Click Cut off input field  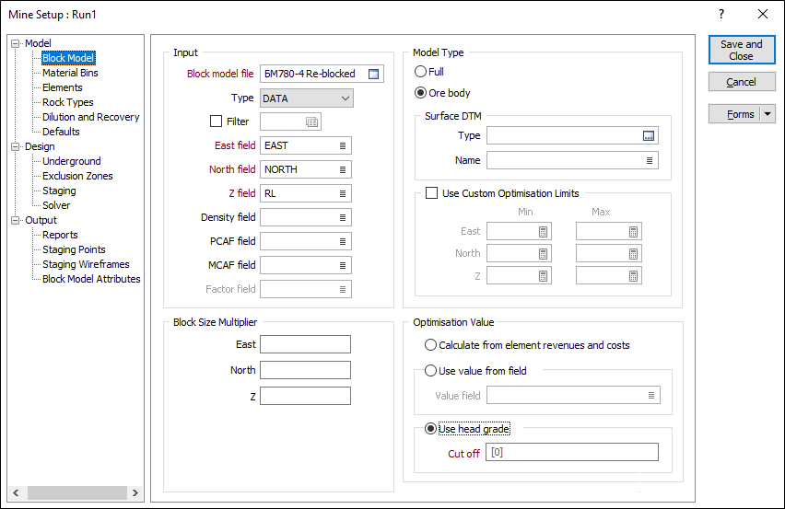tap(572, 452)
